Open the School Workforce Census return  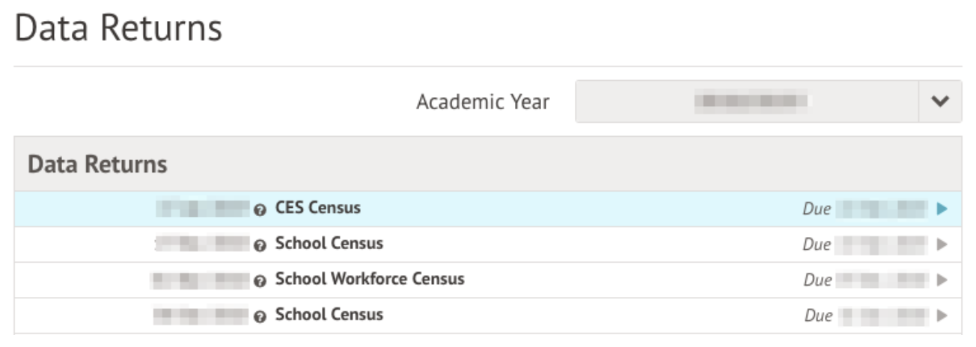pos(370,279)
